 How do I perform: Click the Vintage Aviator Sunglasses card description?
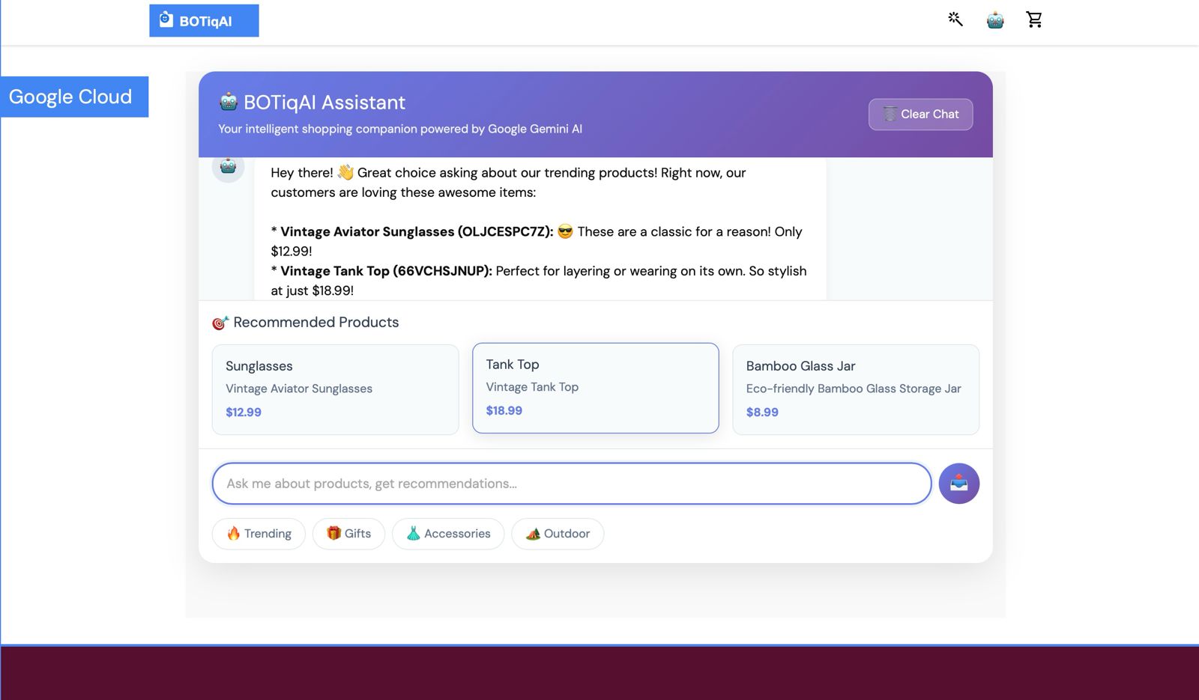point(299,389)
